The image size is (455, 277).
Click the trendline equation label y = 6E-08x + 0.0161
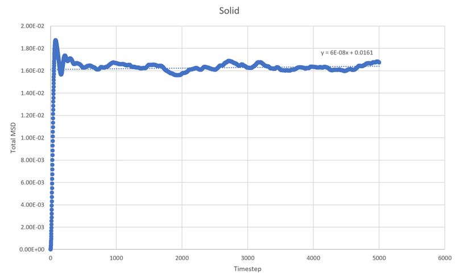tap(347, 52)
